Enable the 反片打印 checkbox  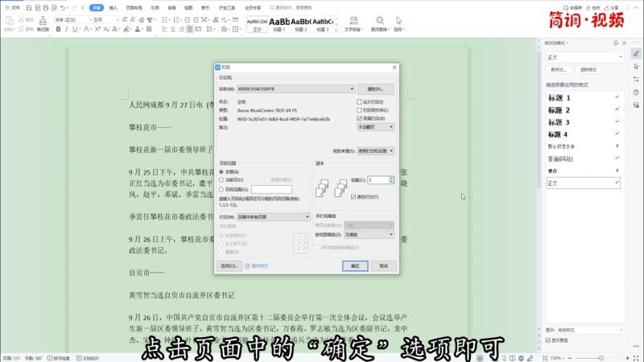tap(360, 102)
